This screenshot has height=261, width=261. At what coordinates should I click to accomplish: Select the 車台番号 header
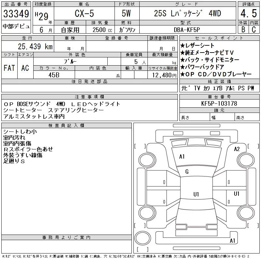219,97
